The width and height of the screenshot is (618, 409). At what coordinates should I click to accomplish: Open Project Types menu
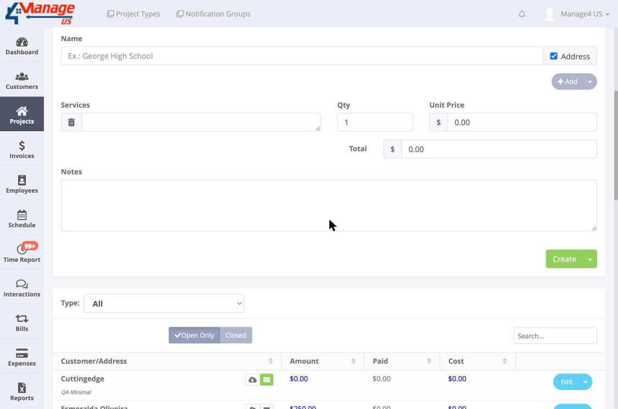133,14
